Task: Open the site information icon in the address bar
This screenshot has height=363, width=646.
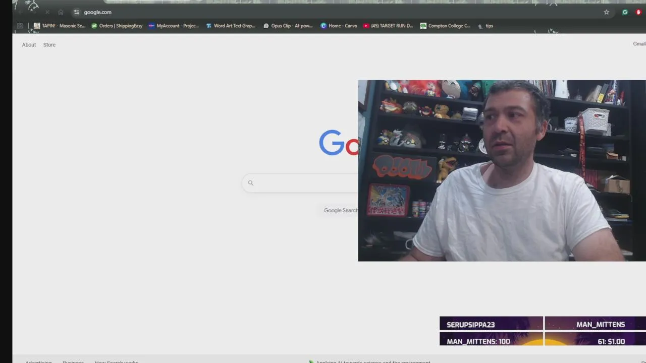Action: tap(77, 12)
